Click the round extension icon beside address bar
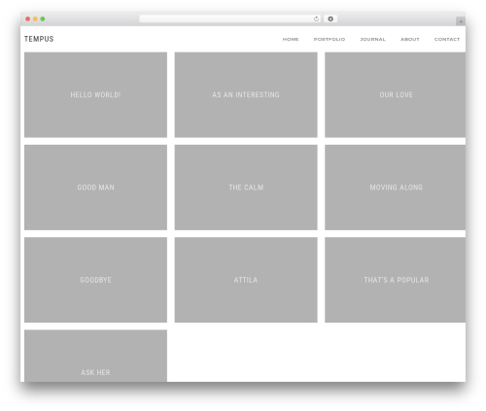The width and height of the screenshot is (486, 411). tap(330, 19)
